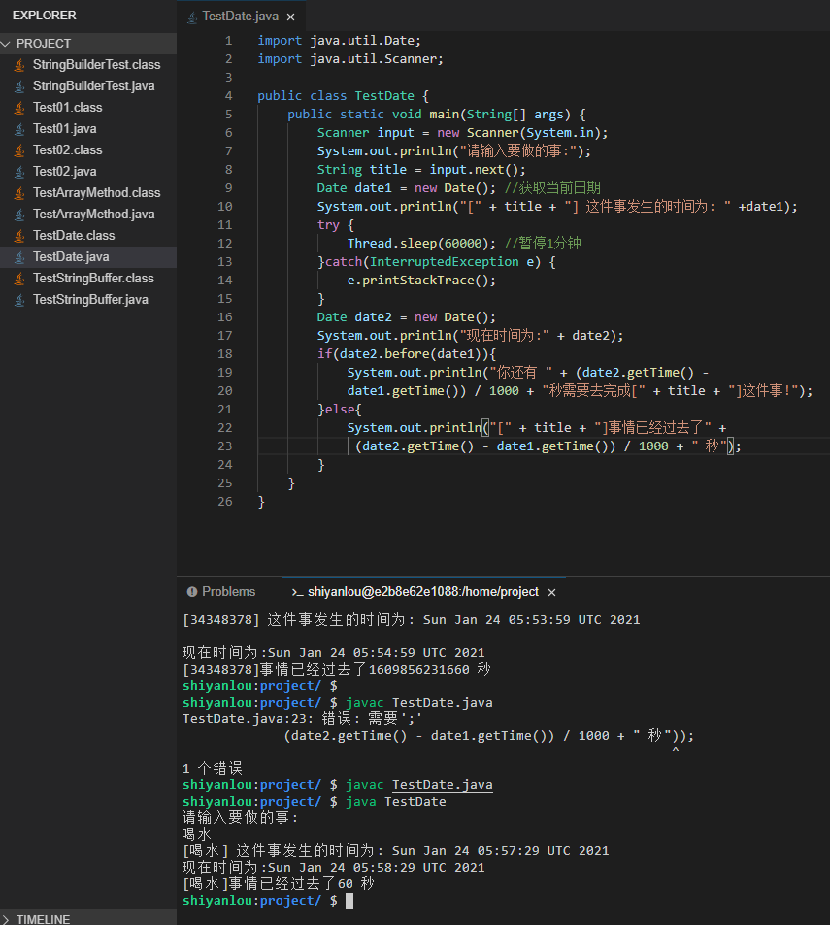Viewport: 830px width, 925px height.
Task: Click the Test02.java file icon
Action: click(x=19, y=172)
